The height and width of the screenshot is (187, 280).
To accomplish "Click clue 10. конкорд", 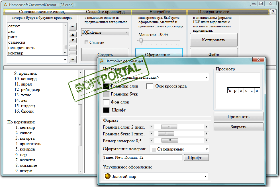I will point(26,79).
